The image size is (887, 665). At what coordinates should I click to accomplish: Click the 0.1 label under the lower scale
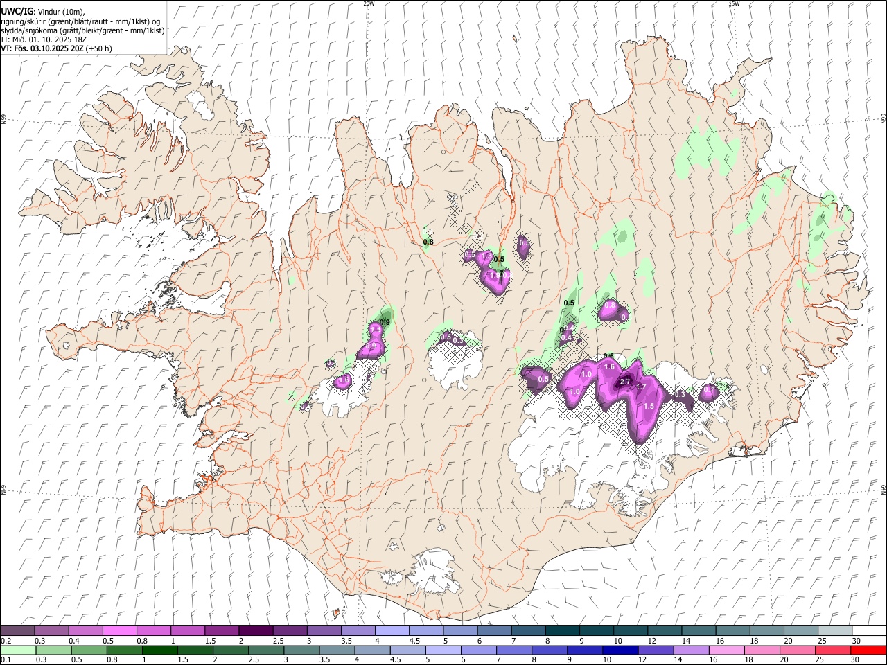point(6,660)
